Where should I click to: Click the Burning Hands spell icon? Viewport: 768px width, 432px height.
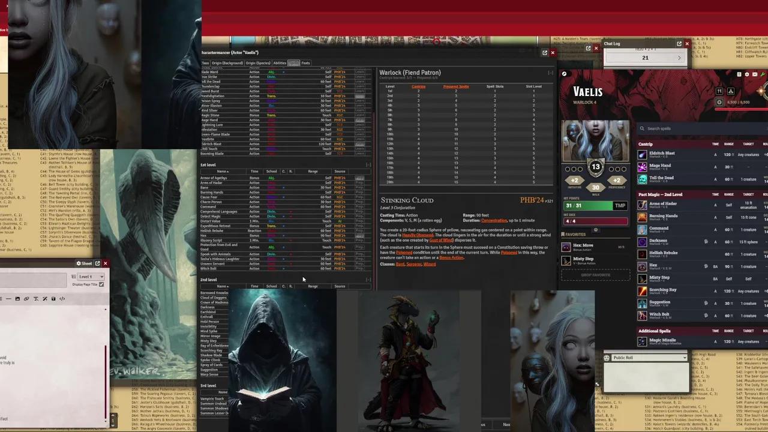(643, 217)
